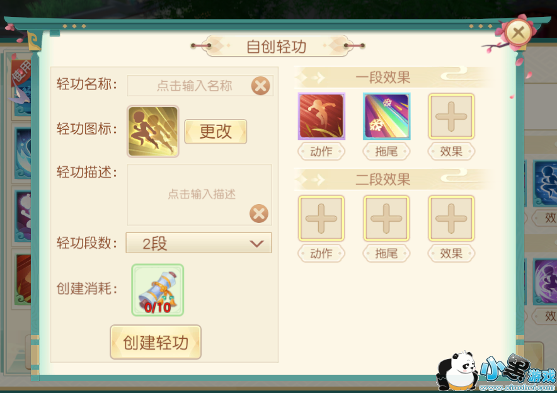The height and width of the screenshot is (393, 557).
Task: Clear the 轻功名称 name field
Action: (x=260, y=86)
